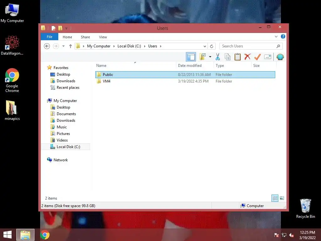This screenshot has height=241, width=321.
Task: Delete selection with the red X icon
Action: pos(248,56)
